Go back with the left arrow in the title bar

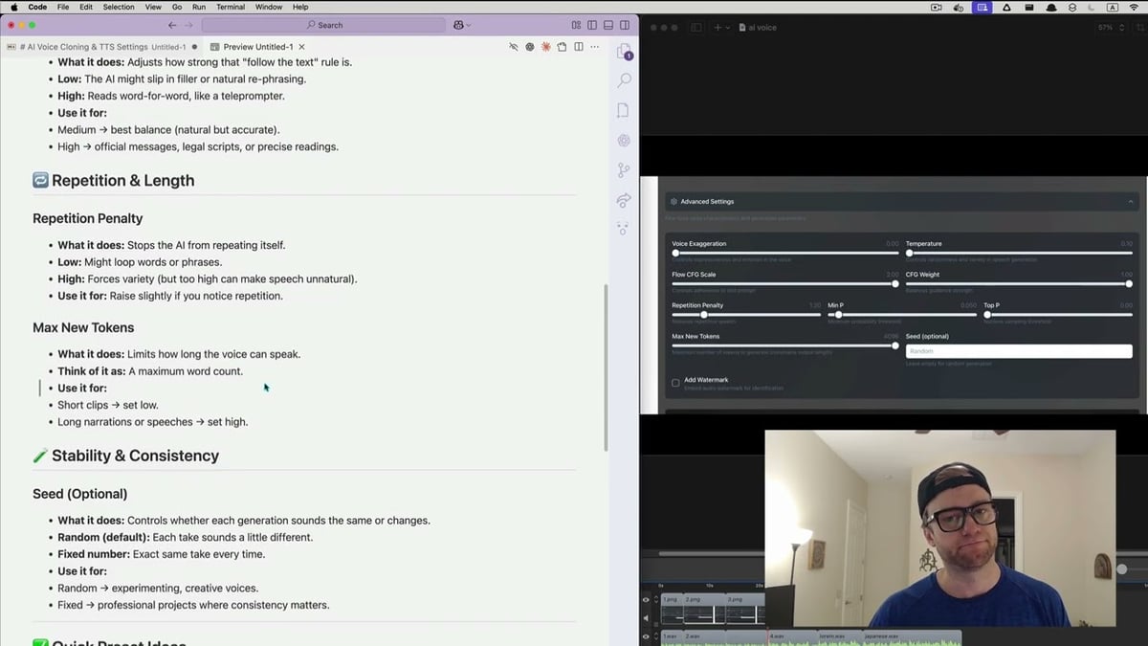tap(171, 25)
